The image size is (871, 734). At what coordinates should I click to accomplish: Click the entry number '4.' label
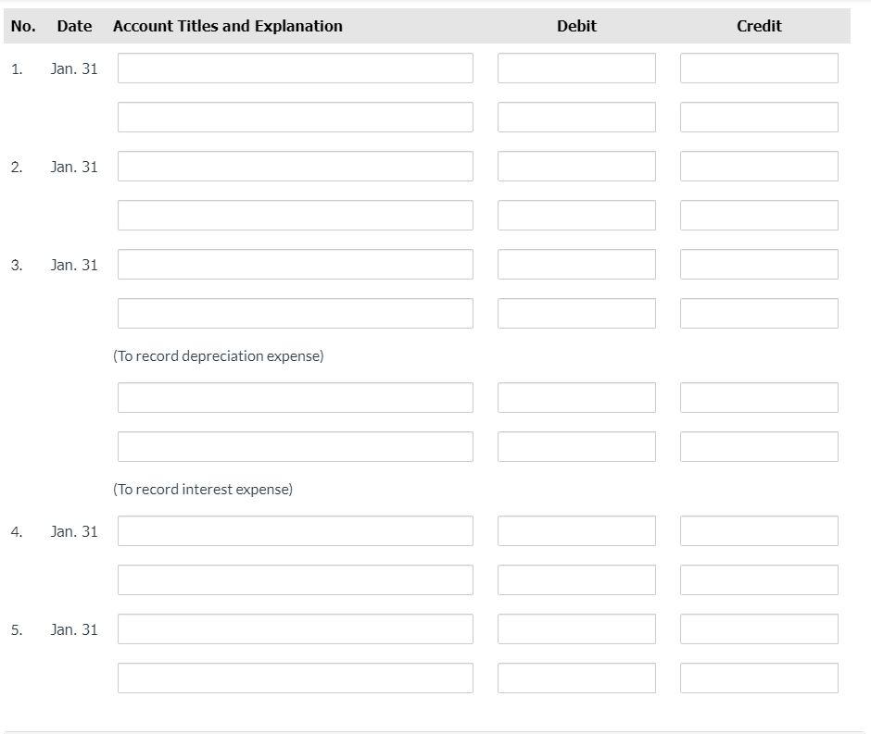point(17,531)
